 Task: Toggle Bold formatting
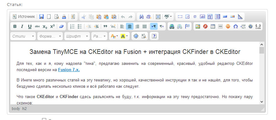[15, 26]
